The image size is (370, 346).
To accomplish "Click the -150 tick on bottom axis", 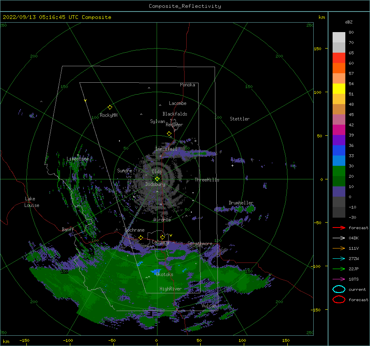I will 24,340.
